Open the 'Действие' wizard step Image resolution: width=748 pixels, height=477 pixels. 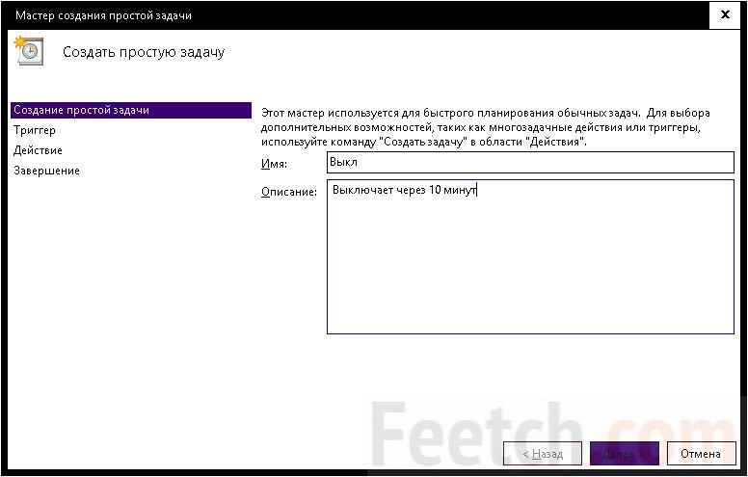tap(39, 150)
